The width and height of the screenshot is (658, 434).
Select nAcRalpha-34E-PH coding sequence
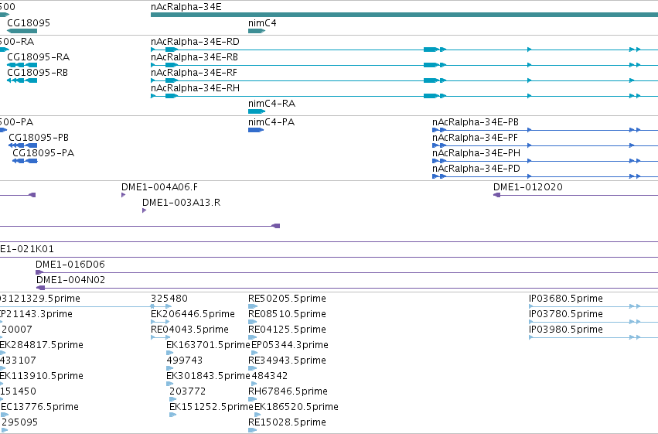click(545, 161)
